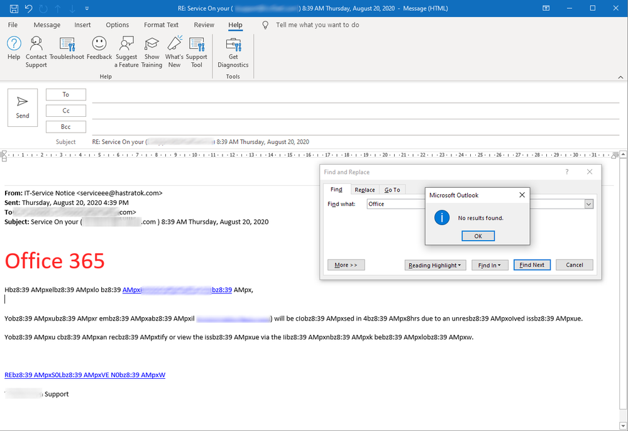Click the Find Next button
This screenshot has width=628, height=431.
point(532,265)
